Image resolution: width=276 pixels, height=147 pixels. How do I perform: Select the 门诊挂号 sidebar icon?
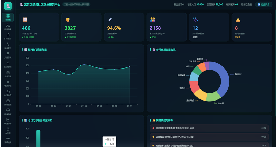pyautogui.click(x=8, y=36)
